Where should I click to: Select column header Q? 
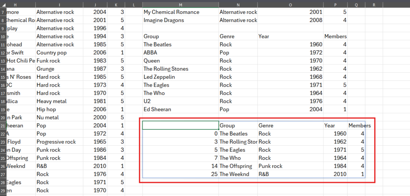pos(356,5)
